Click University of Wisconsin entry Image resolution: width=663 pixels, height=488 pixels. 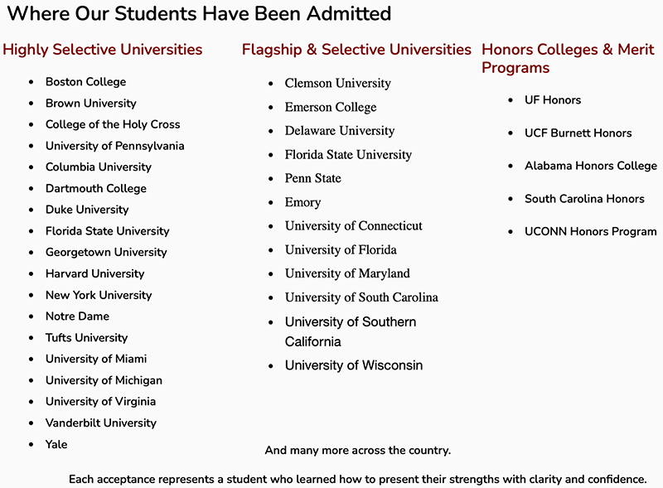(x=353, y=365)
